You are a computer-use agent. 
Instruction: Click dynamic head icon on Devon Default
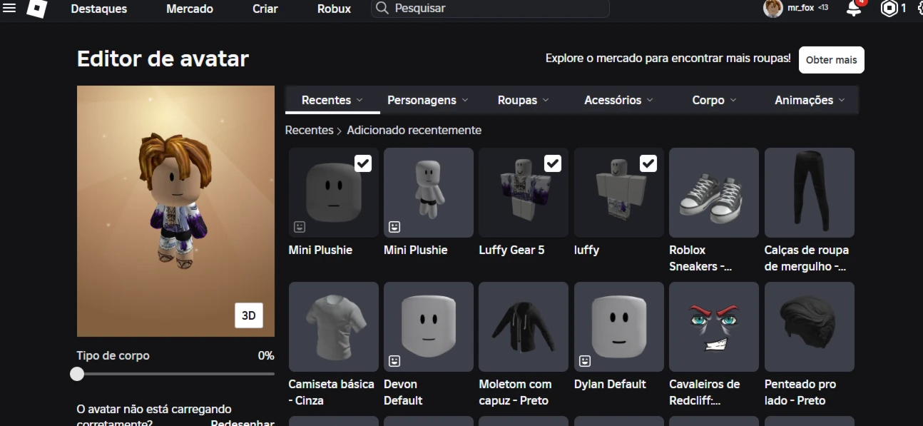tap(394, 361)
